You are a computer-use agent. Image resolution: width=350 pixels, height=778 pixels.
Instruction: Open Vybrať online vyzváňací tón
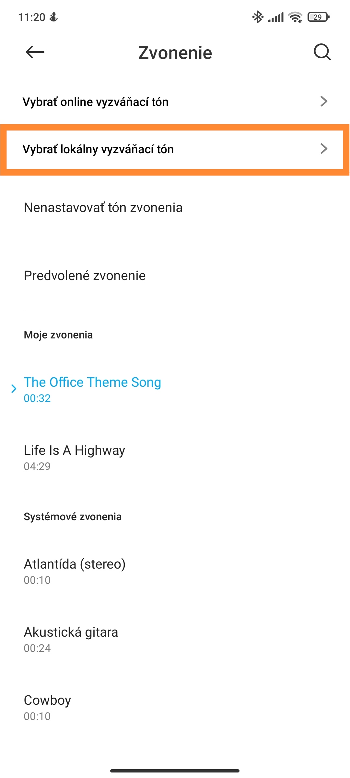[x=175, y=102]
